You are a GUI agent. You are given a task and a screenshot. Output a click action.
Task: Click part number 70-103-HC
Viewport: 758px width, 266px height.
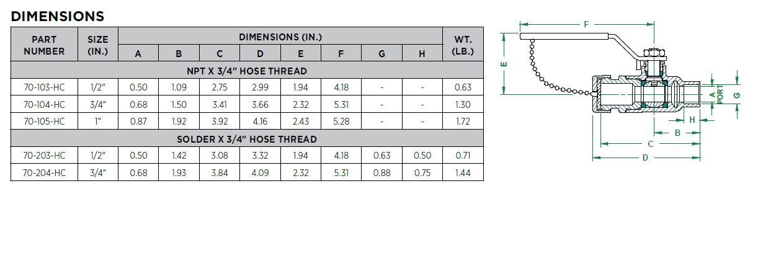click(44, 87)
